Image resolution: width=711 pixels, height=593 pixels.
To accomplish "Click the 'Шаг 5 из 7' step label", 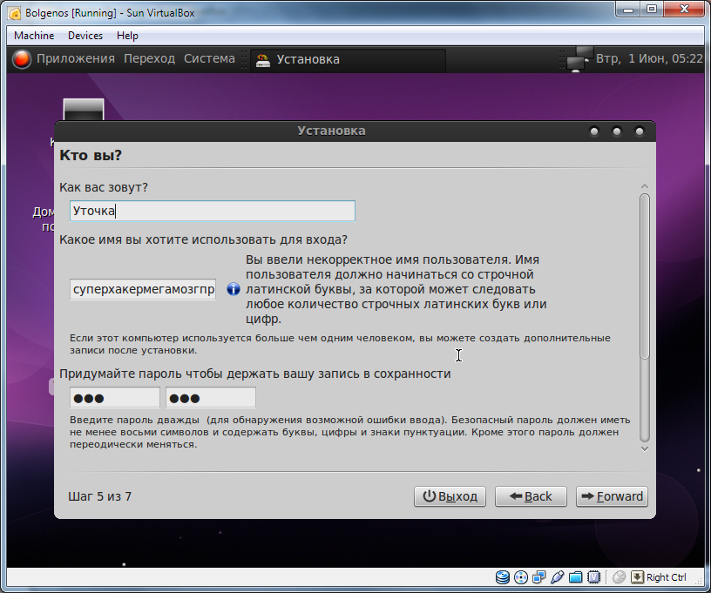I will 99,496.
